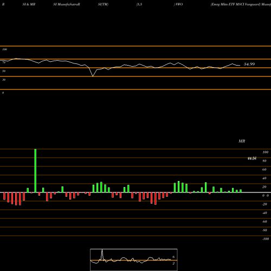Click the MR panel title label
271x271 pixels.
(x=242, y=141)
